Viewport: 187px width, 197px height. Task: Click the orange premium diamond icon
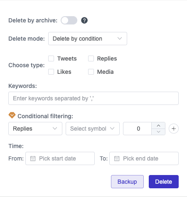12,115
